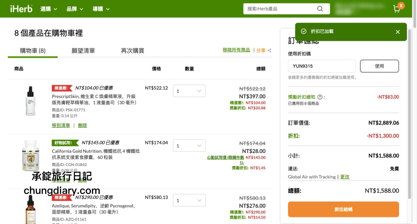Click the NT$276.00 item total
The width and height of the screenshot is (417, 224).
[252, 206]
